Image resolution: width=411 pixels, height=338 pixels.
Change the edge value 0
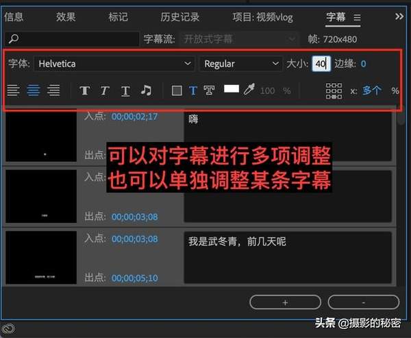pyautogui.click(x=363, y=64)
